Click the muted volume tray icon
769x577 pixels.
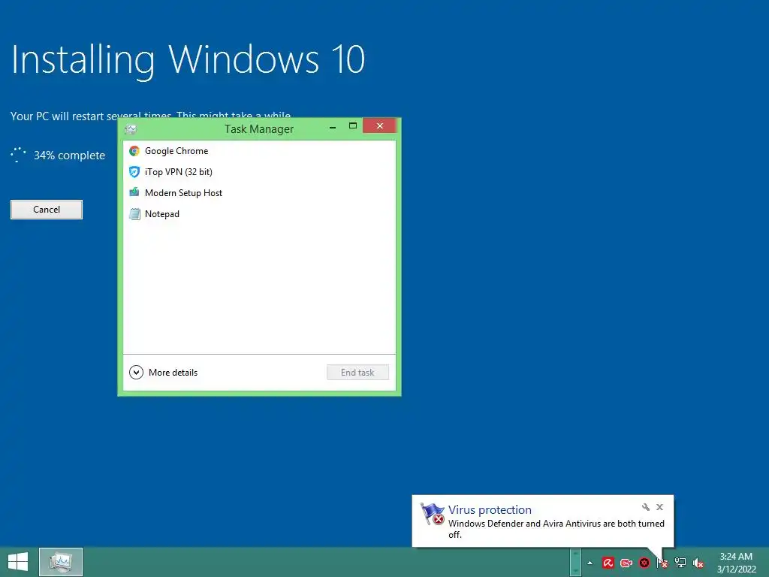(698, 563)
